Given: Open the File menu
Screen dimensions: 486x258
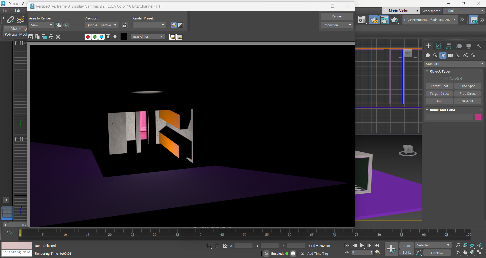Looking at the screenshot, I should tap(6, 11).
